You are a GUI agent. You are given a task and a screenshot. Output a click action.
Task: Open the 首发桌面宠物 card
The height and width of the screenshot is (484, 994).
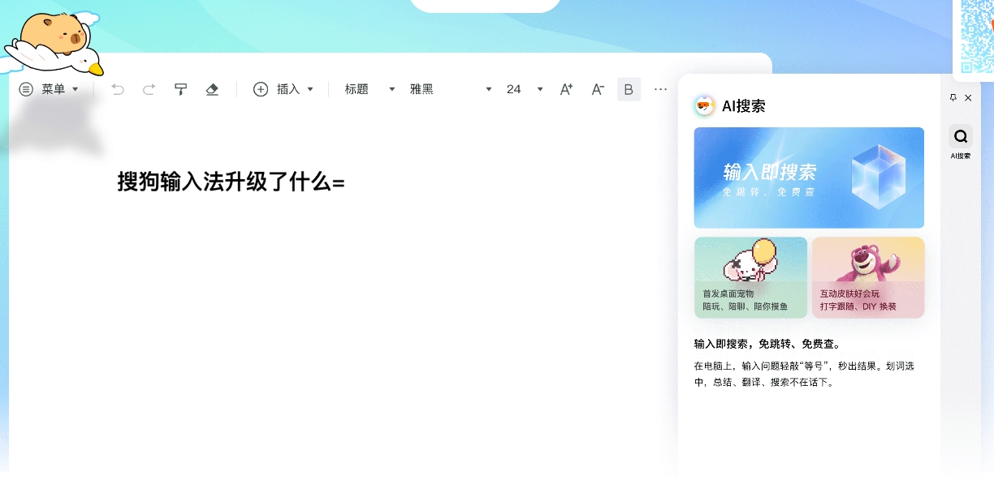(750, 277)
